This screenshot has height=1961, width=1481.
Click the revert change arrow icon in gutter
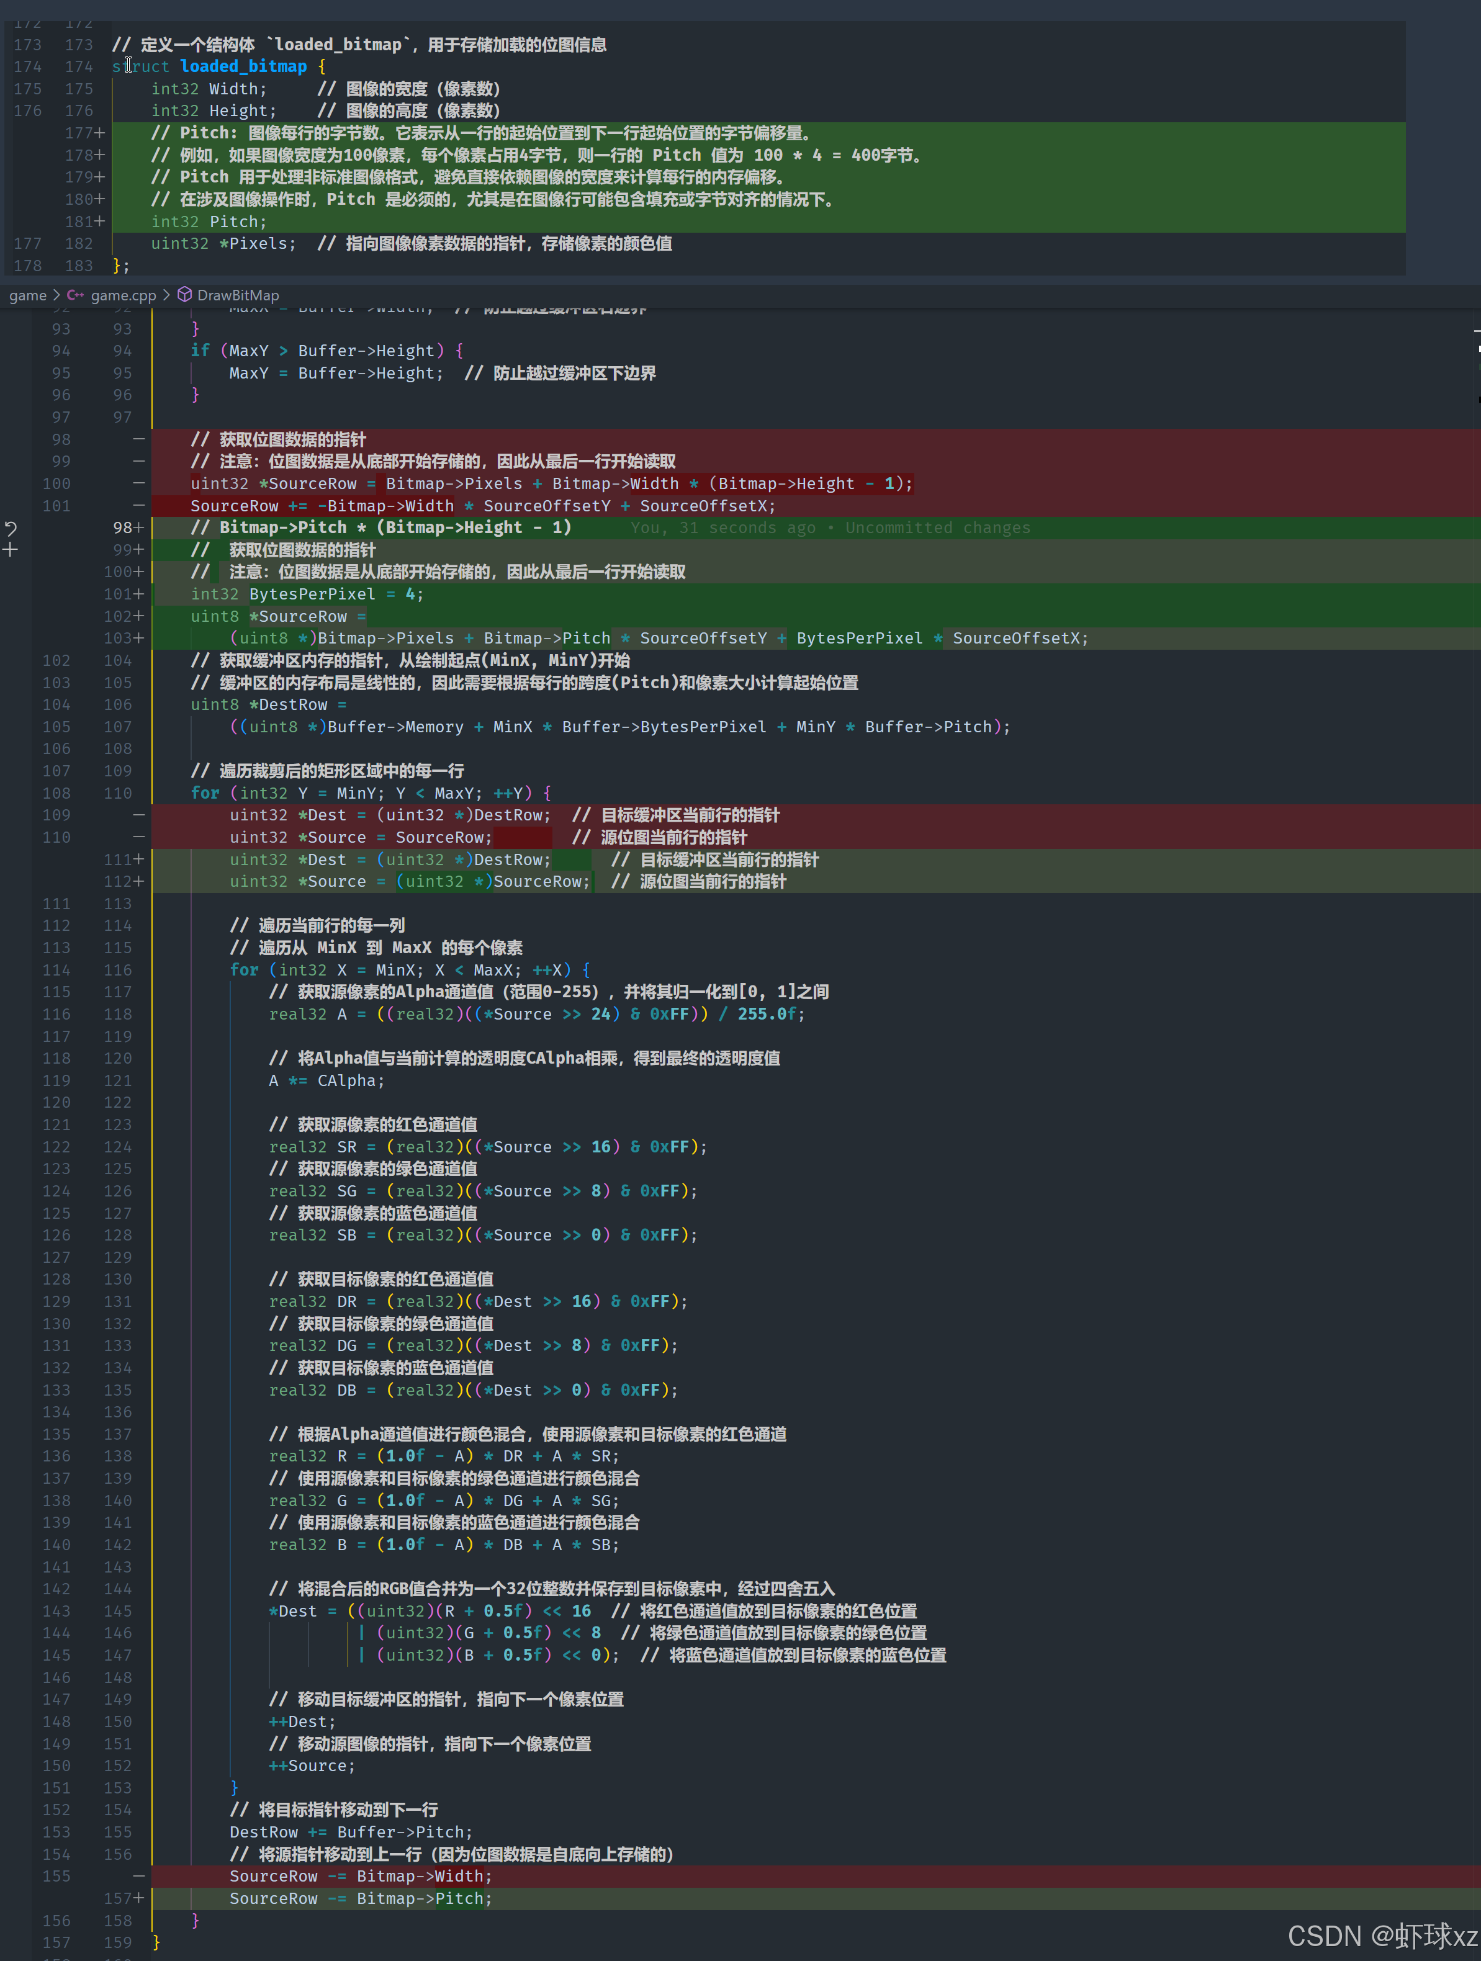[11, 528]
